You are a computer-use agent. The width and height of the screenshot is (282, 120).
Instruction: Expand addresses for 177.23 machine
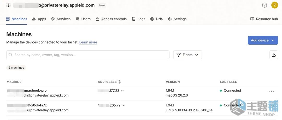(122, 91)
